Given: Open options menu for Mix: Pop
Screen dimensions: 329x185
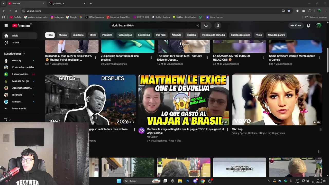Looking at the screenshot, I should coord(321,129).
